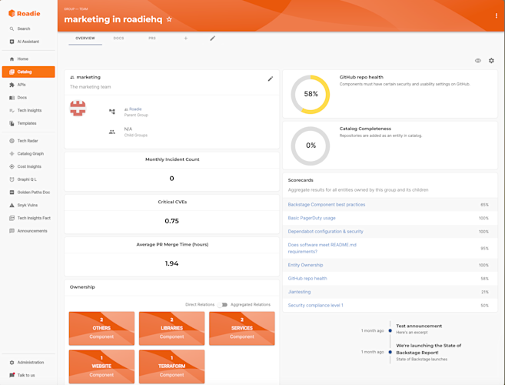Image resolution: width=505 pixels, height=385 pixels.
Task: Open Catalog Graph sidebar item
Action: click(x=28, y=153)
